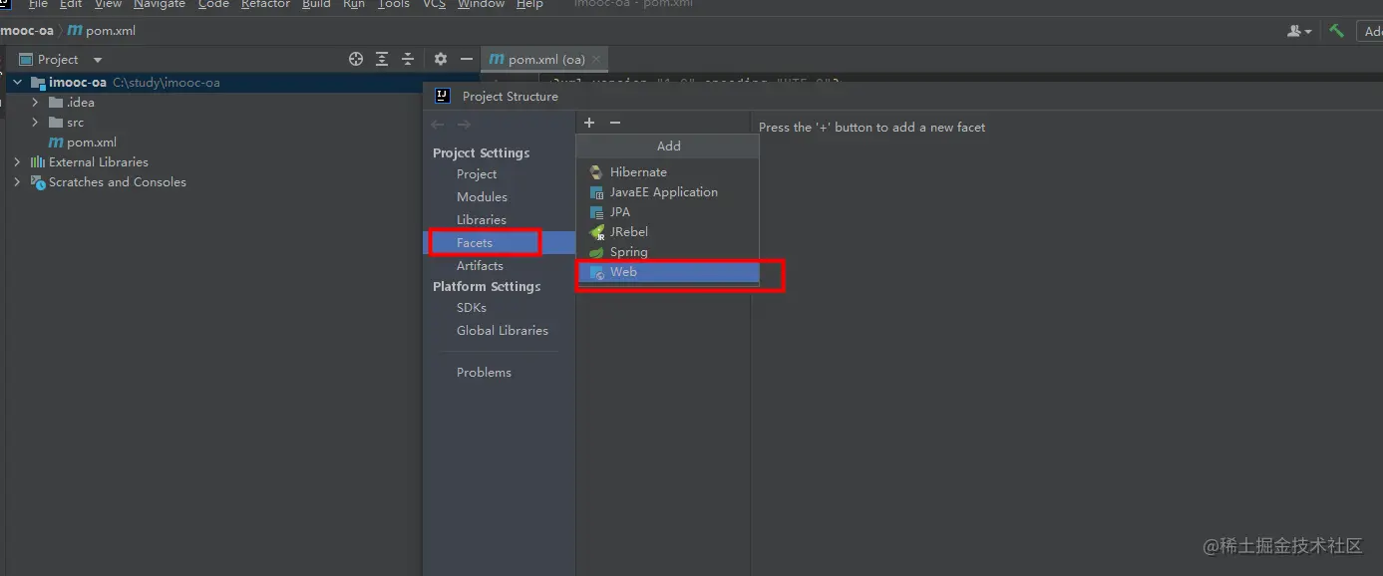Choose Web facet in the Add popup
This screenshot has width=1383, height=576.
coord(668,272)
